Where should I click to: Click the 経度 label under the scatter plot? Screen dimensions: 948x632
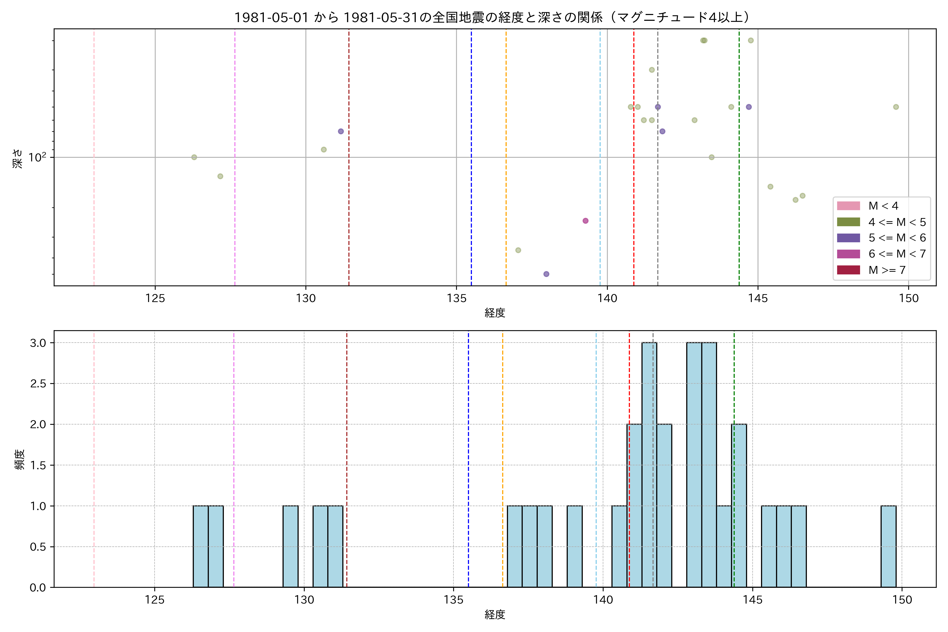click(495, 313)
